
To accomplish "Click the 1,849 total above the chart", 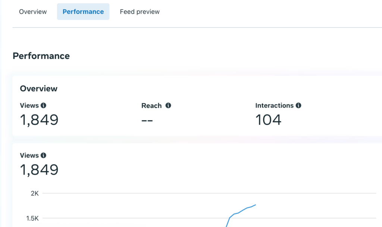I will [39, 170].
